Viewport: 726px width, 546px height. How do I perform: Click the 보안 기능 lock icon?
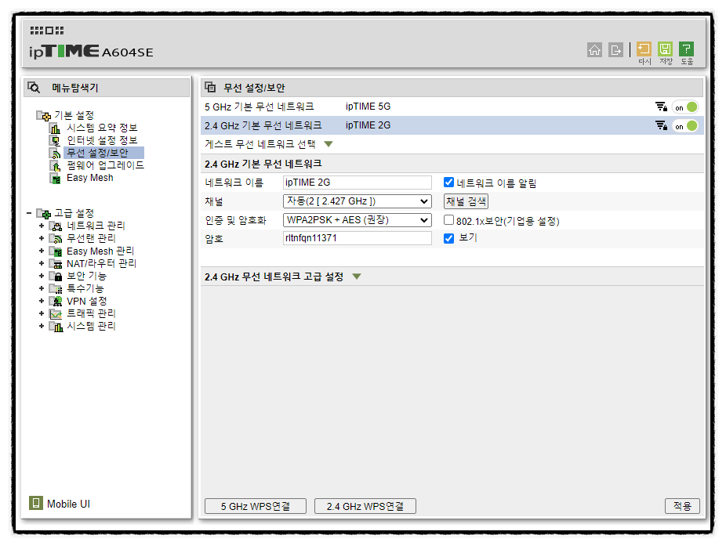[56, 277]
